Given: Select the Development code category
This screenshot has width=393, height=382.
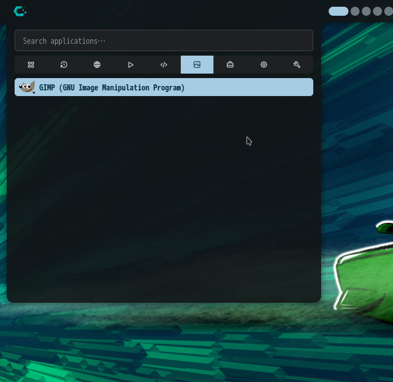Looking at the screenshot, I should 164,65.
